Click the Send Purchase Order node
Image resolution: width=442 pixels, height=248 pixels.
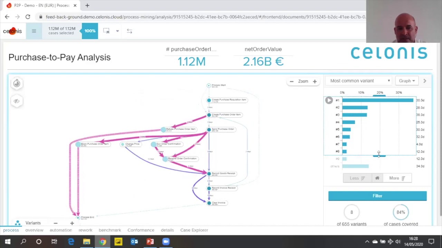[222, 130]
